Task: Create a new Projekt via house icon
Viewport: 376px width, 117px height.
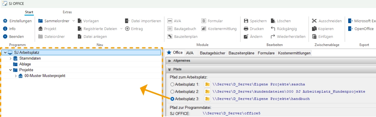Action: pyautogui.click(x=40, y=29)
